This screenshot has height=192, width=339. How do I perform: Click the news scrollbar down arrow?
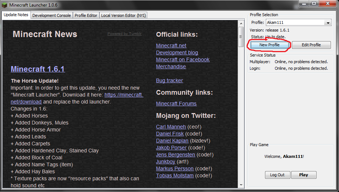pyautogui.click(x=241, y=185)
